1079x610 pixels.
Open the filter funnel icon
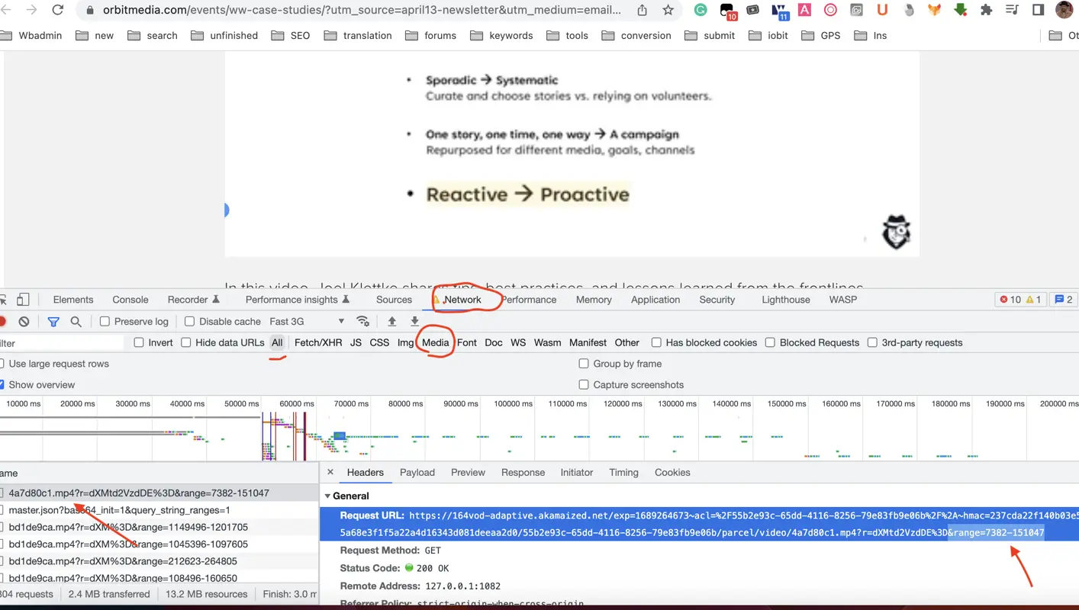53,321
